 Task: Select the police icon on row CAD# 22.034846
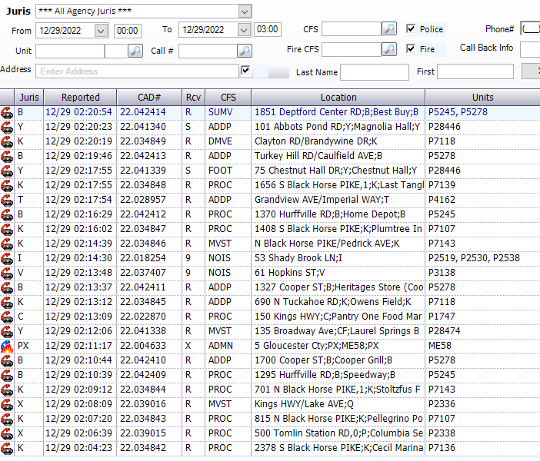click(x=7, y=244)
